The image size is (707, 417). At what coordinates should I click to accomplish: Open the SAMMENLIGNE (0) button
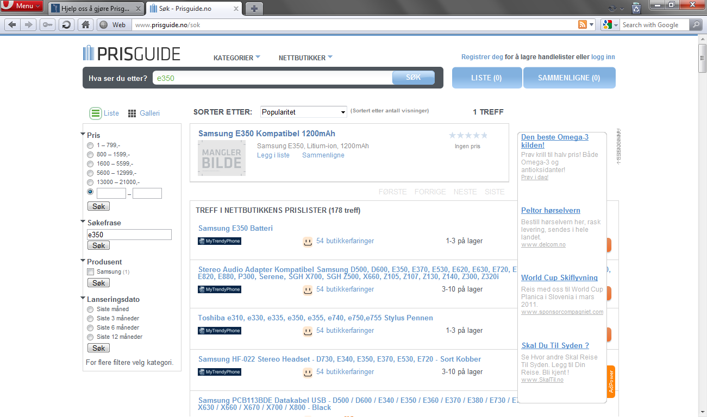(569, 78)
